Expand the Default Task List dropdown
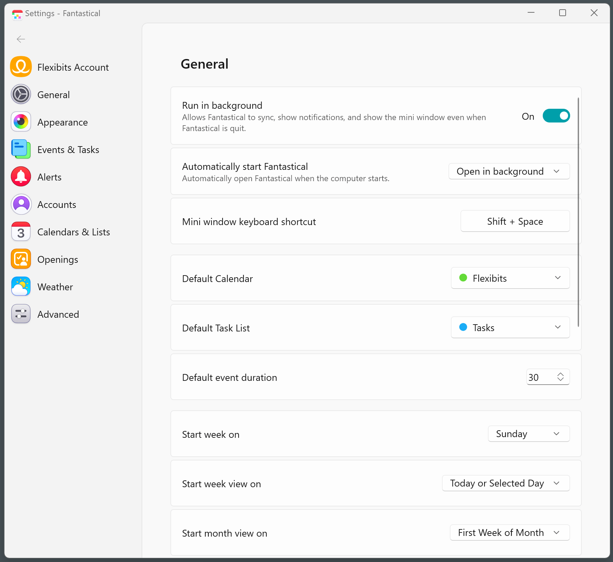This screenshot has height=562, width=613. point(510,328)
